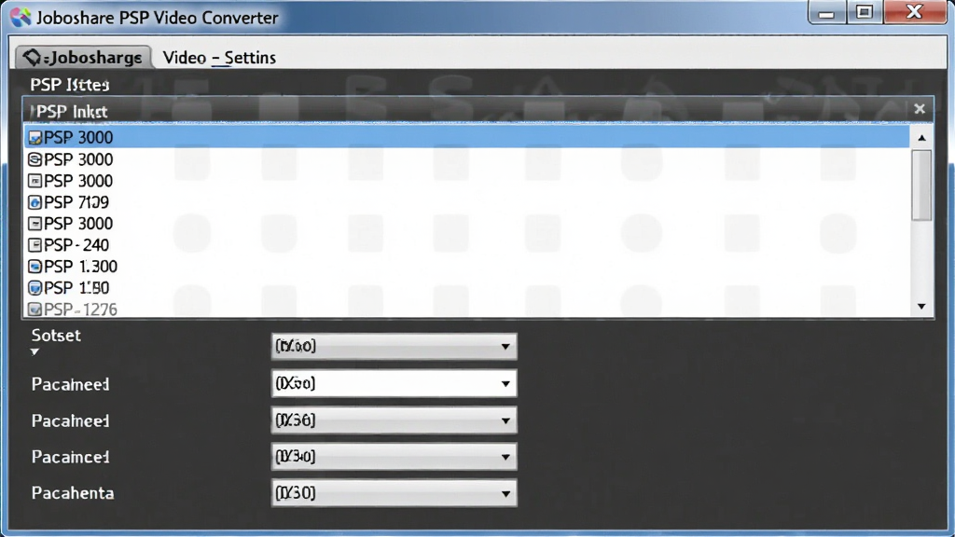Click the Pacahenta label
Image resolution: width=955 pixels, height=537 pixels.
coord(73,493)
